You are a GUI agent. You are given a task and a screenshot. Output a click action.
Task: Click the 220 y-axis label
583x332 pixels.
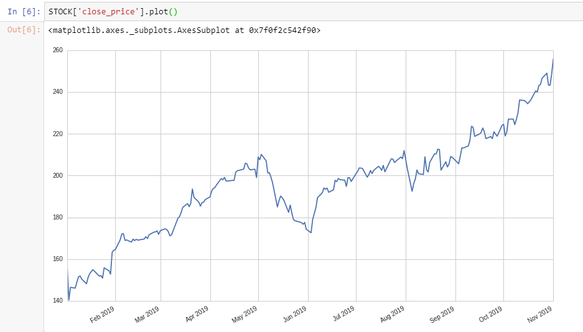(x=58, y=134)
